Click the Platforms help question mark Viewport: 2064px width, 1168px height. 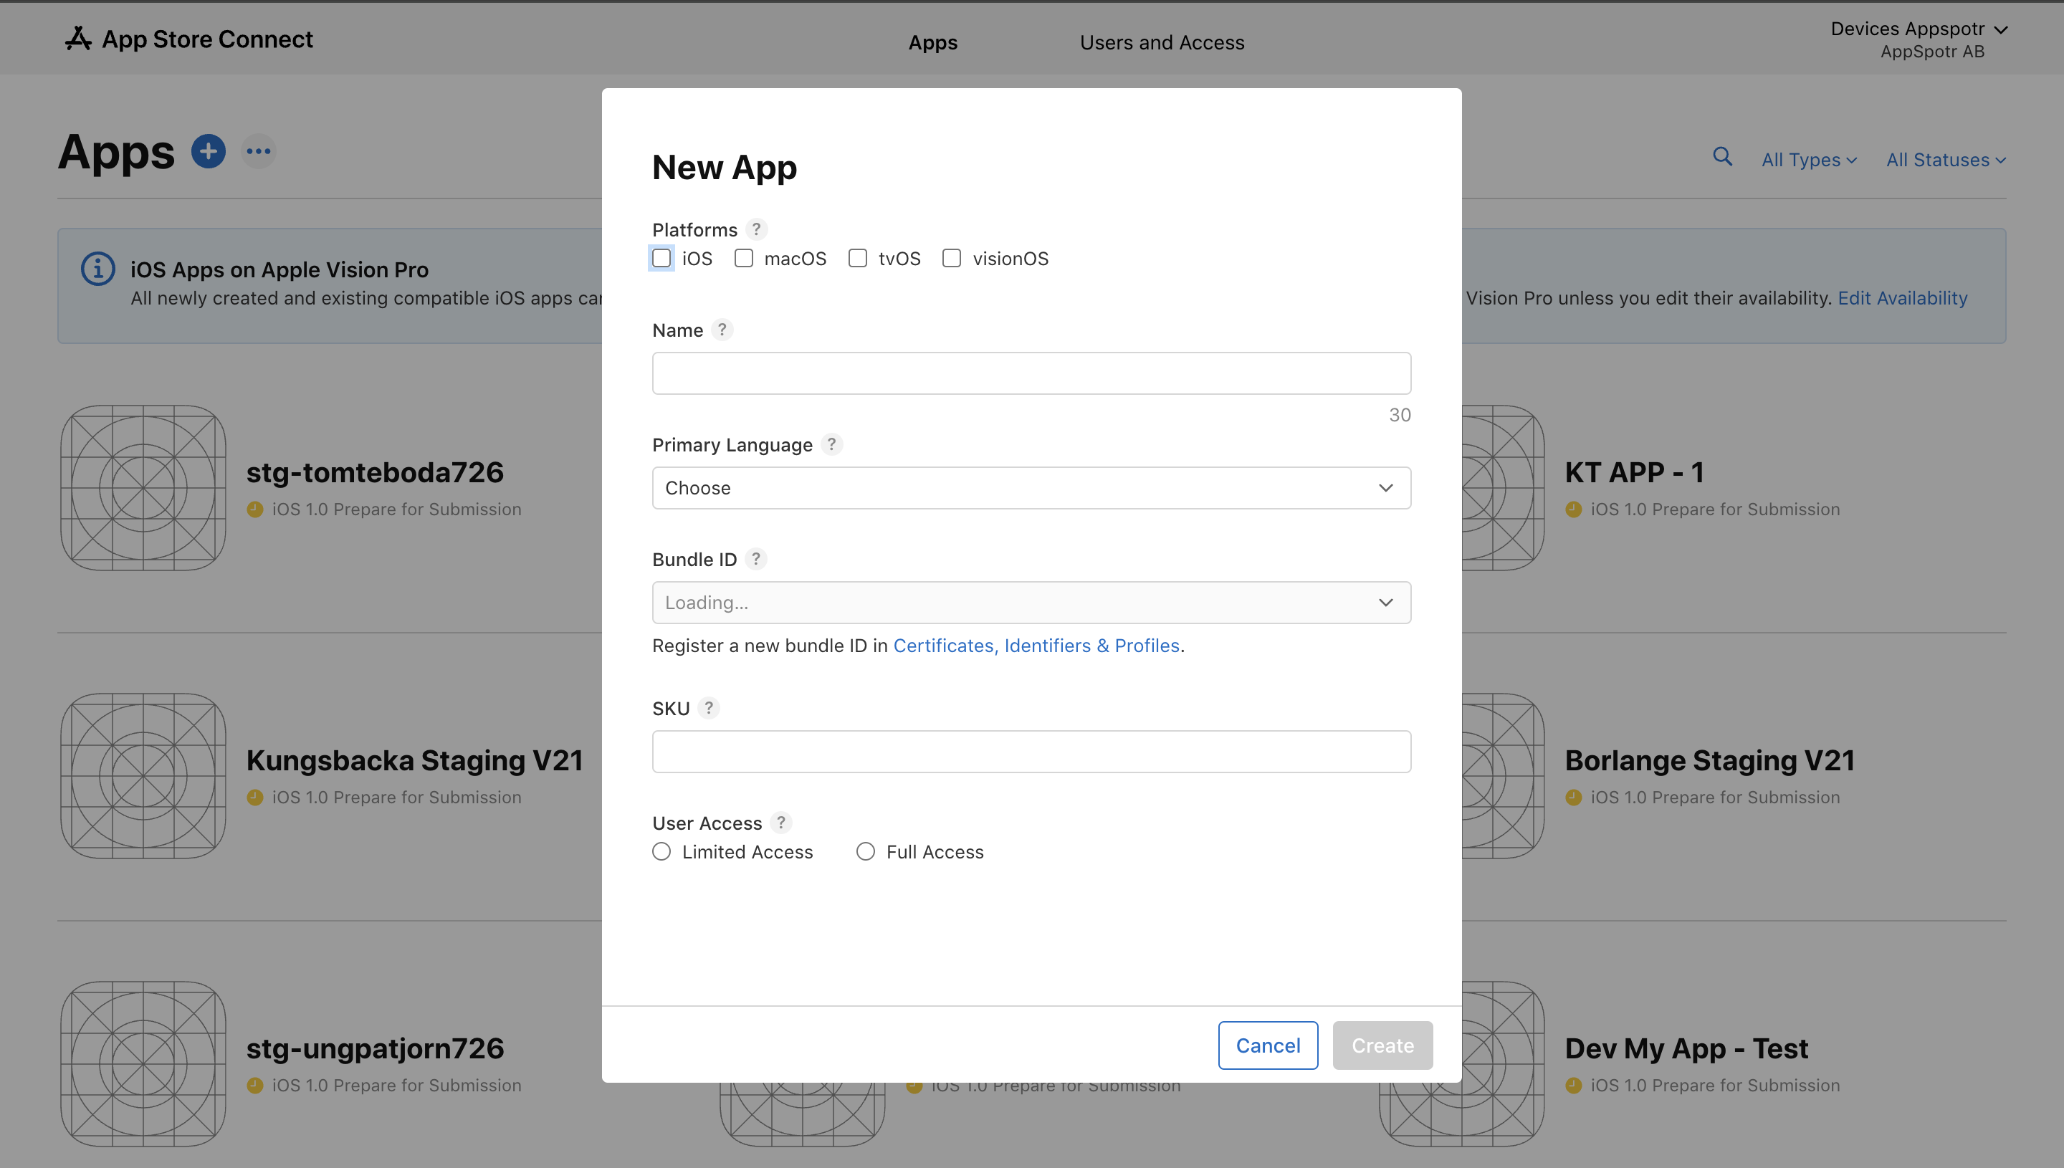pos(755,229)
